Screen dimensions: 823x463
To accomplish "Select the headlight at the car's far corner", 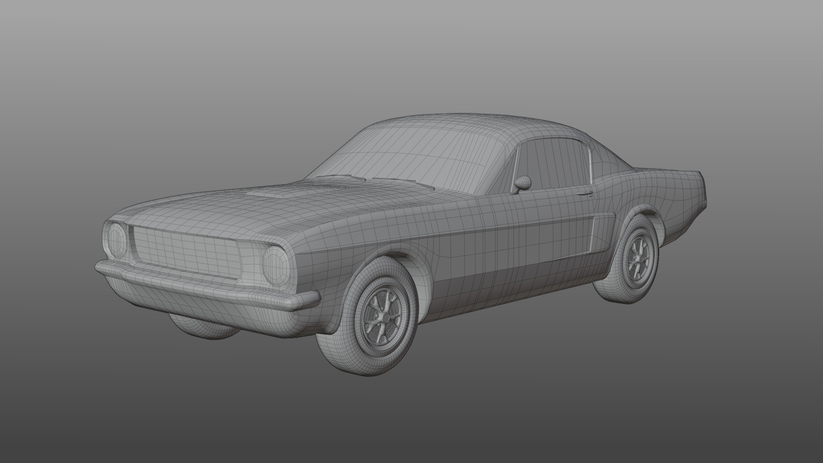I will [x=116, y=241].
